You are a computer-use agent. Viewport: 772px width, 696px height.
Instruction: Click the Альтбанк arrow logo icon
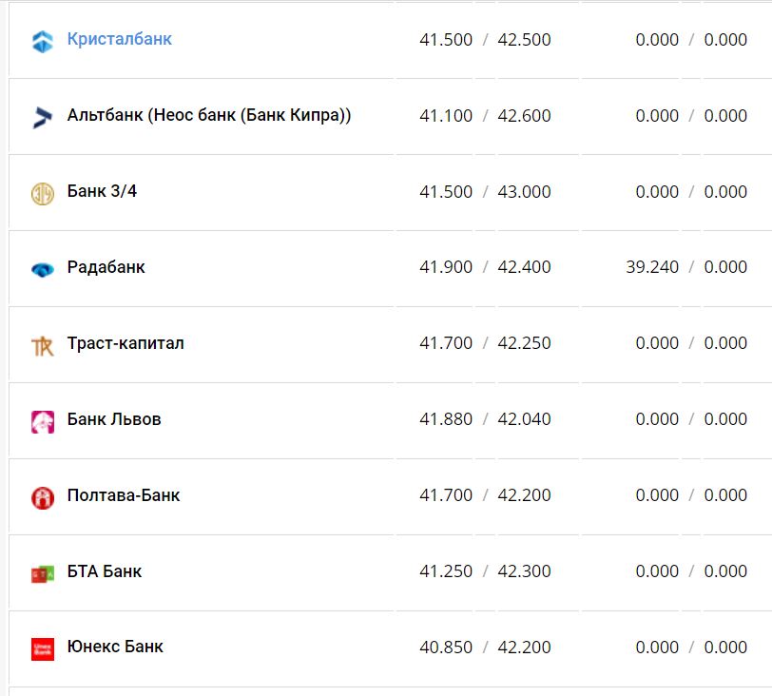pyautogui.click(x=43, y=118)
